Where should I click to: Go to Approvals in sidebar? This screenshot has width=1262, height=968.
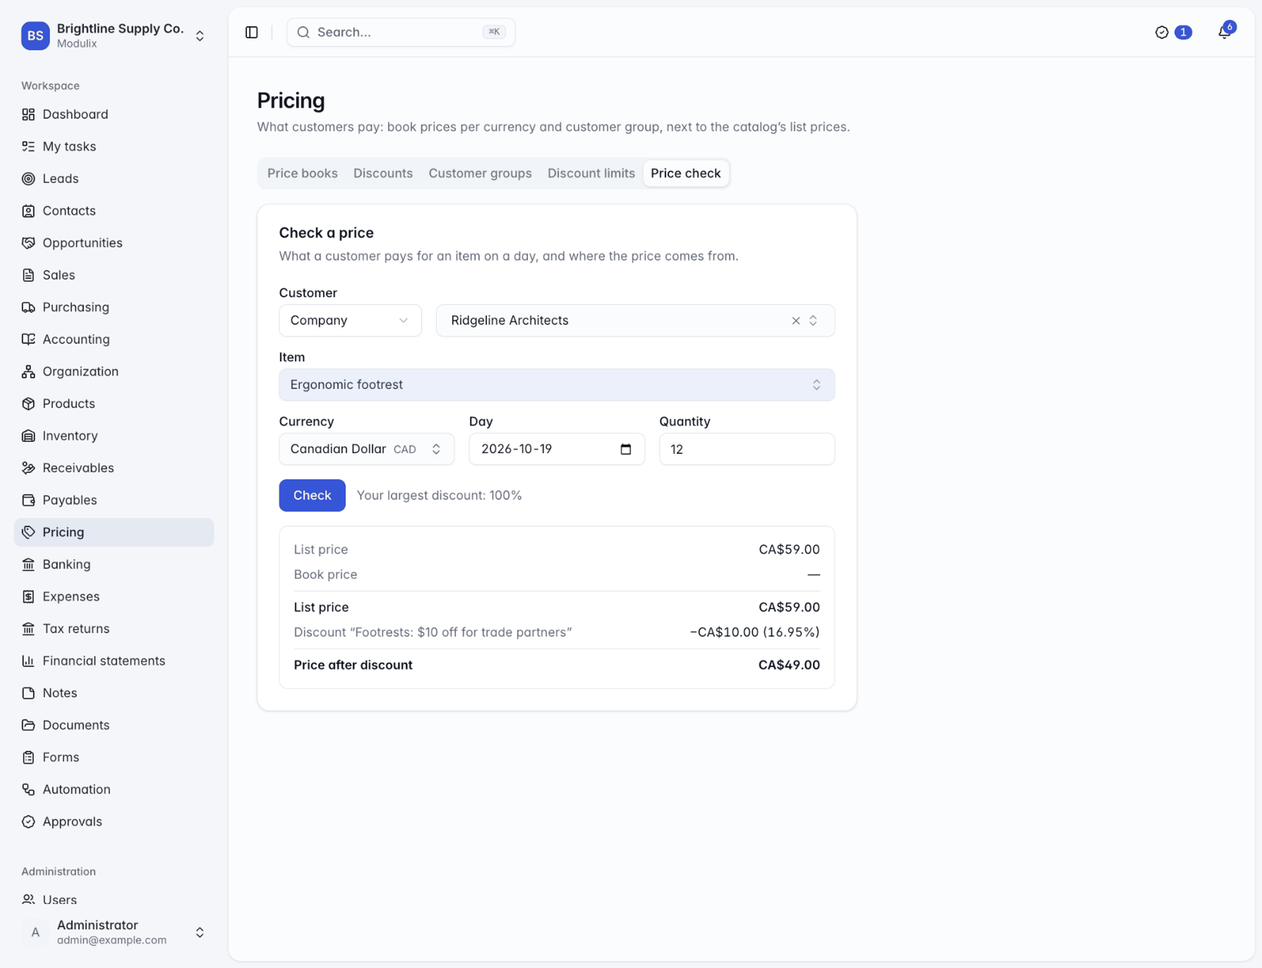(x=114, y=822)
